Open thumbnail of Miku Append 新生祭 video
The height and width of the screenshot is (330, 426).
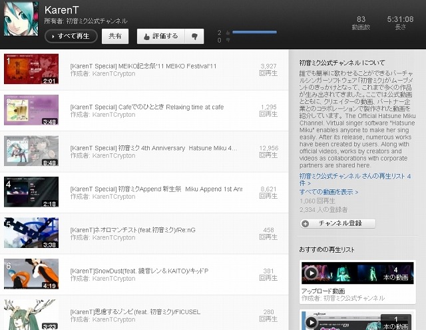(x=31, y=192)
